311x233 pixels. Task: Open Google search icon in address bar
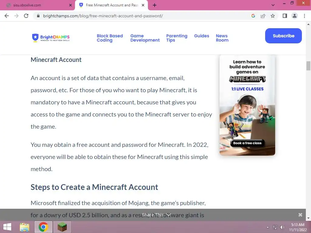click(x=253, y=16)
